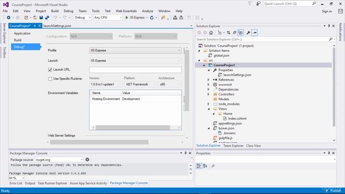Viewport: 345px width, 194px height.
Task: Expand the References node
Action: pos(208,80)
